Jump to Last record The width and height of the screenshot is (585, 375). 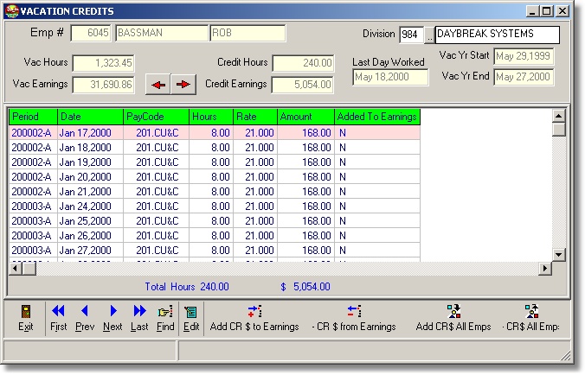[139, 317]
